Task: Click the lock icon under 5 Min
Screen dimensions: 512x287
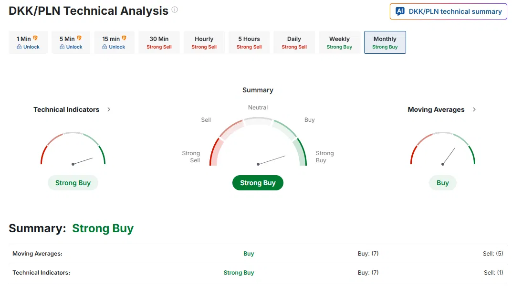Action: pyautogui.click(x=62, y=47)
